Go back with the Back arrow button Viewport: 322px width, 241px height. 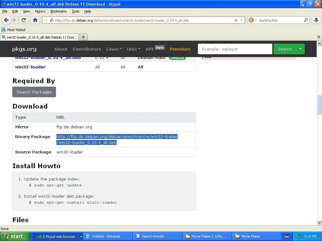6,20
